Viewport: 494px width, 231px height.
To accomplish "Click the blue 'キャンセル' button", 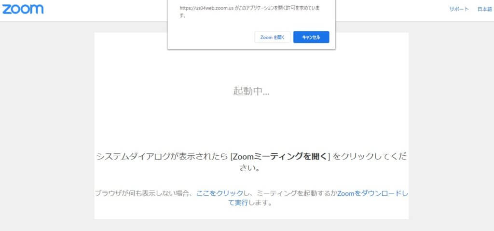I will point(311,37).
